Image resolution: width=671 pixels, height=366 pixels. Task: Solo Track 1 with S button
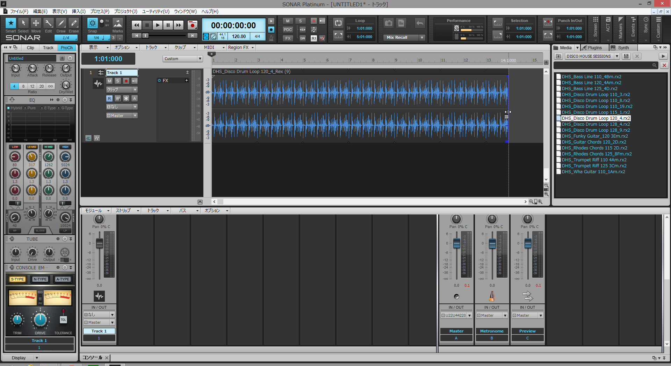point(118,81)
